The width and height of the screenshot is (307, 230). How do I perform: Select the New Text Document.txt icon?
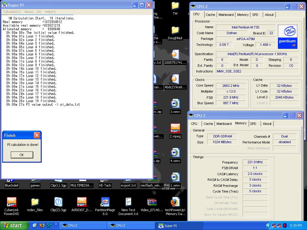pyautogui.click(x=128, y=202)
